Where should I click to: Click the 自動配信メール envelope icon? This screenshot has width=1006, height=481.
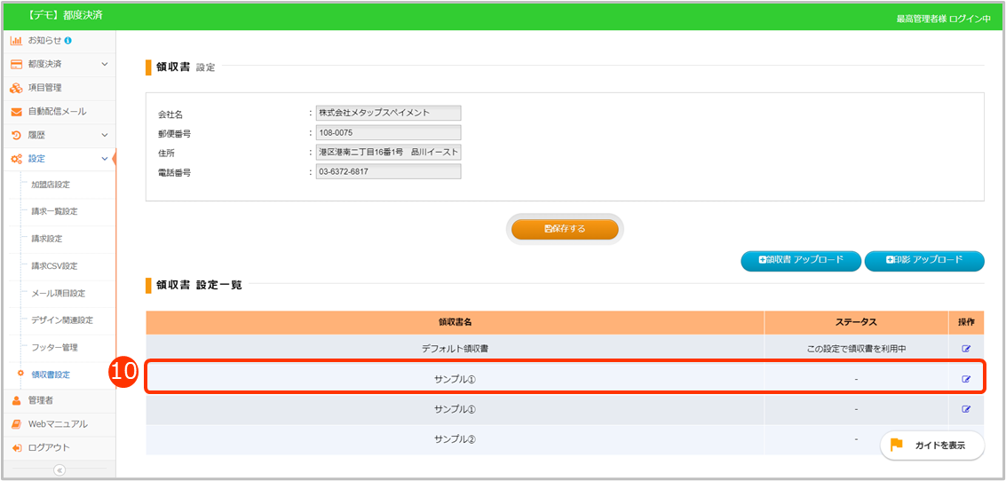[16, 112]
